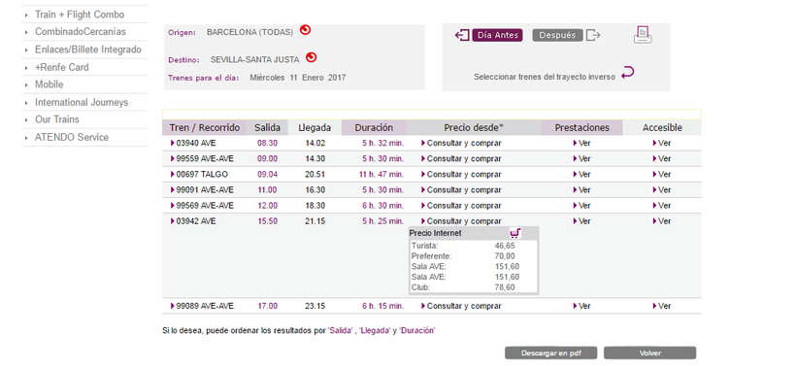Click the red icon beside SEVILLA-SANTA JUSTA
This screenshot has height=366, width=796.
pyautogui.click(x=312, y=58)
